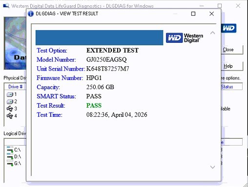This screenshot has height=187, width=248.
Task: Select physical drive 2 icon
Action: [10, 102]
